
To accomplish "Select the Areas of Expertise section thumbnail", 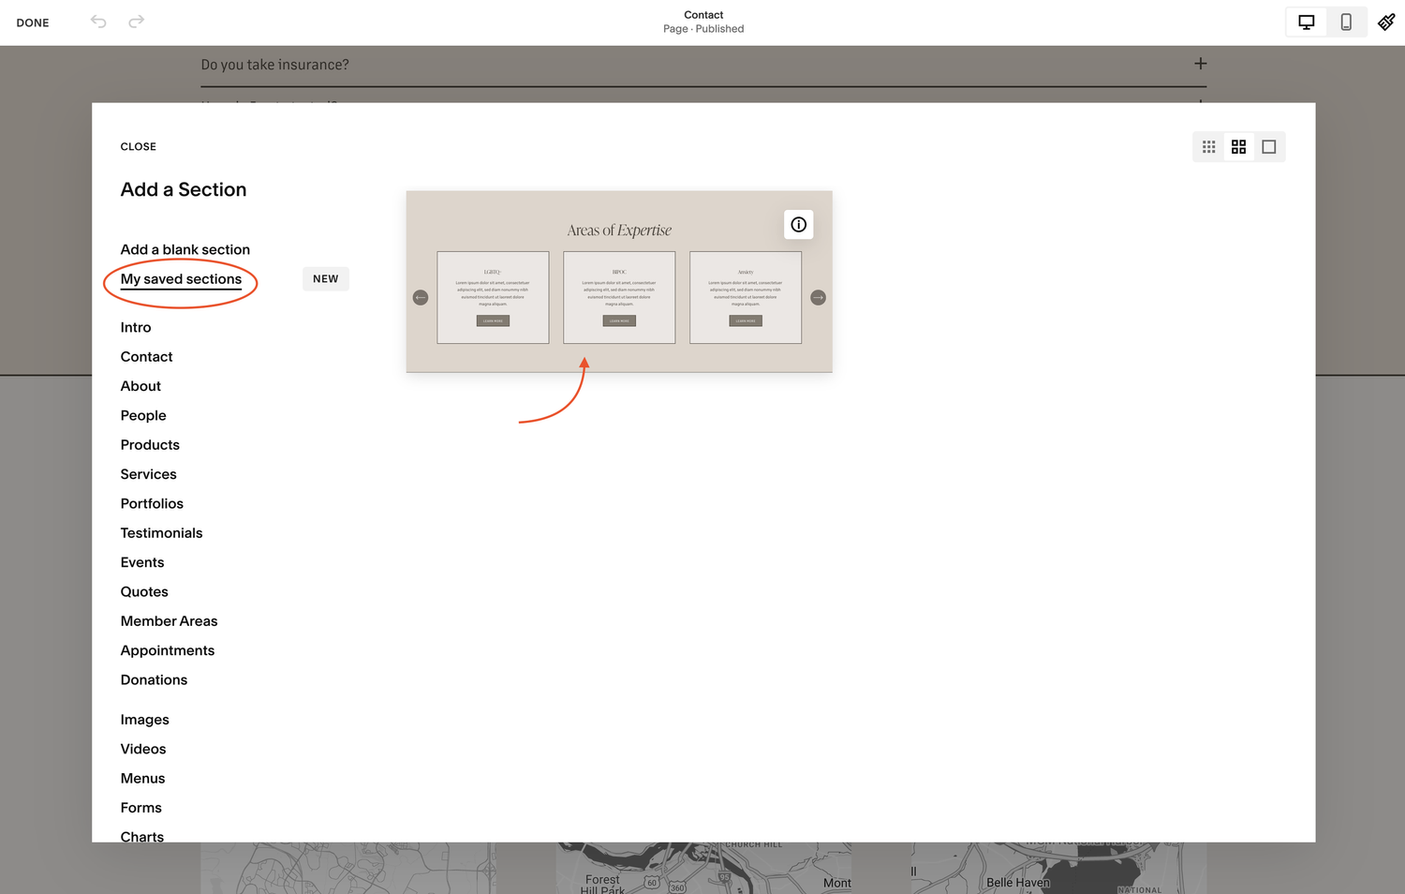I will pos(618,281).
